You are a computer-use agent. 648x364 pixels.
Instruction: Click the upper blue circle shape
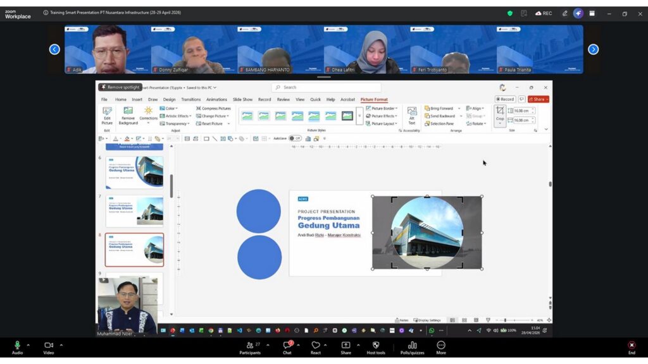coord(259,211)
